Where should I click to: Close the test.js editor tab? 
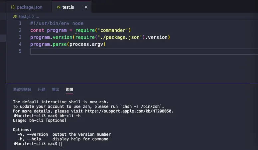(86, 7)
